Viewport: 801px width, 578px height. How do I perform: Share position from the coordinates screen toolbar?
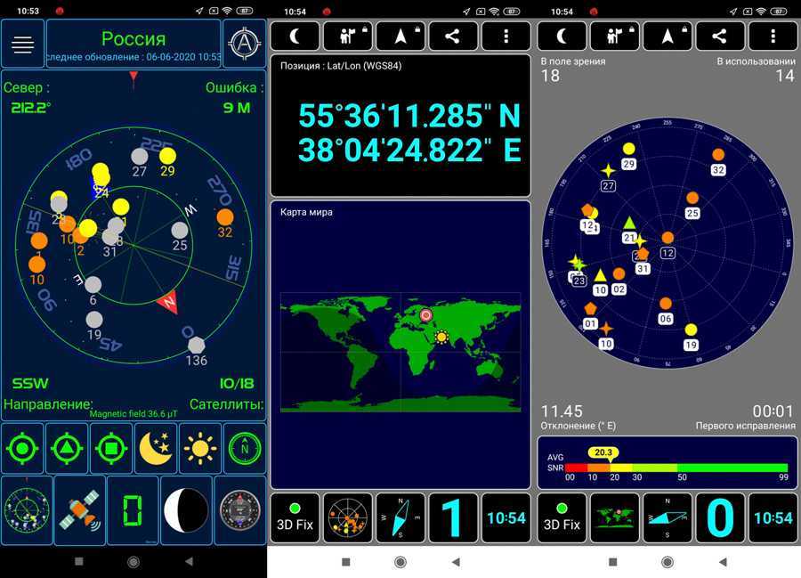click(x=453, y=37)
